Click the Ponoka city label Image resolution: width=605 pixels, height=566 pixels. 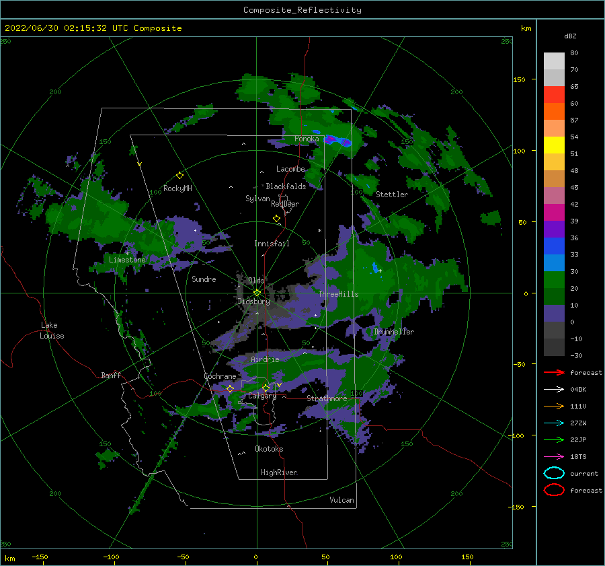click(x=307, y=139)
